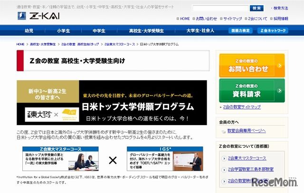Click the IGS yellow book logo

click(69, 114)
